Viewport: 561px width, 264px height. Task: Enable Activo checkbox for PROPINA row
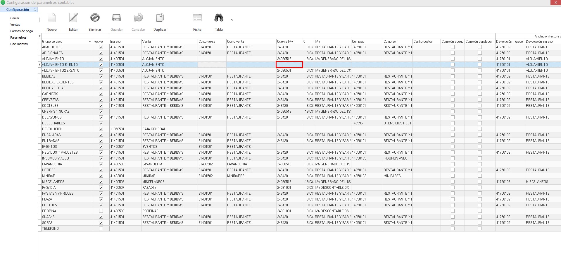101,211
